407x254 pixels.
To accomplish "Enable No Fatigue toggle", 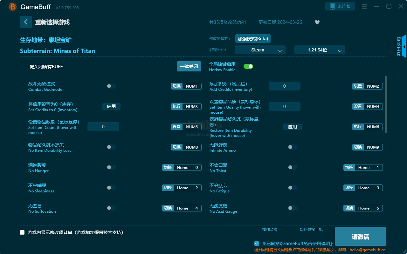I will (x=292, y=188).
